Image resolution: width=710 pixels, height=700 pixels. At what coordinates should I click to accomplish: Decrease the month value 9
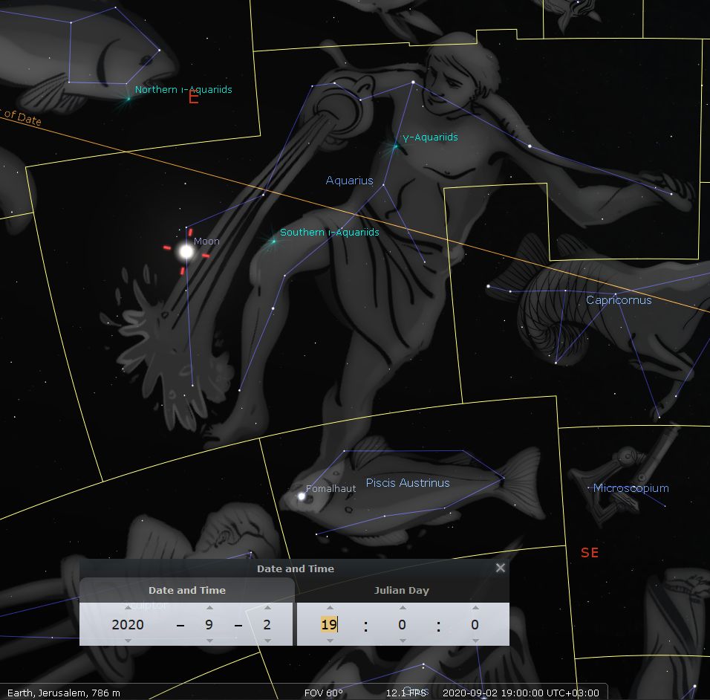pos(209,641)
